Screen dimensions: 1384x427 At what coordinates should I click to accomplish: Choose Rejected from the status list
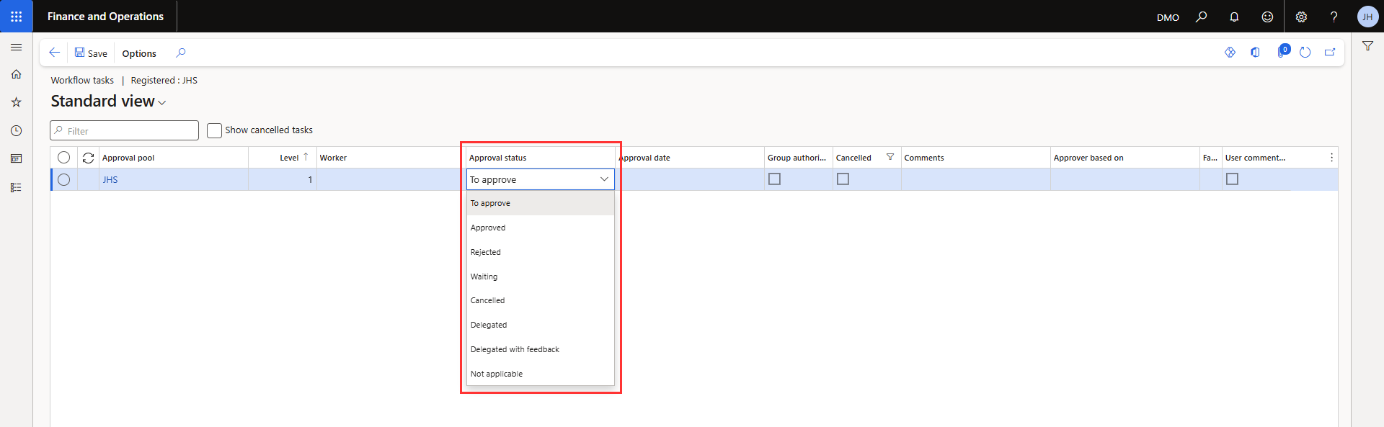(x=486, y=252)
